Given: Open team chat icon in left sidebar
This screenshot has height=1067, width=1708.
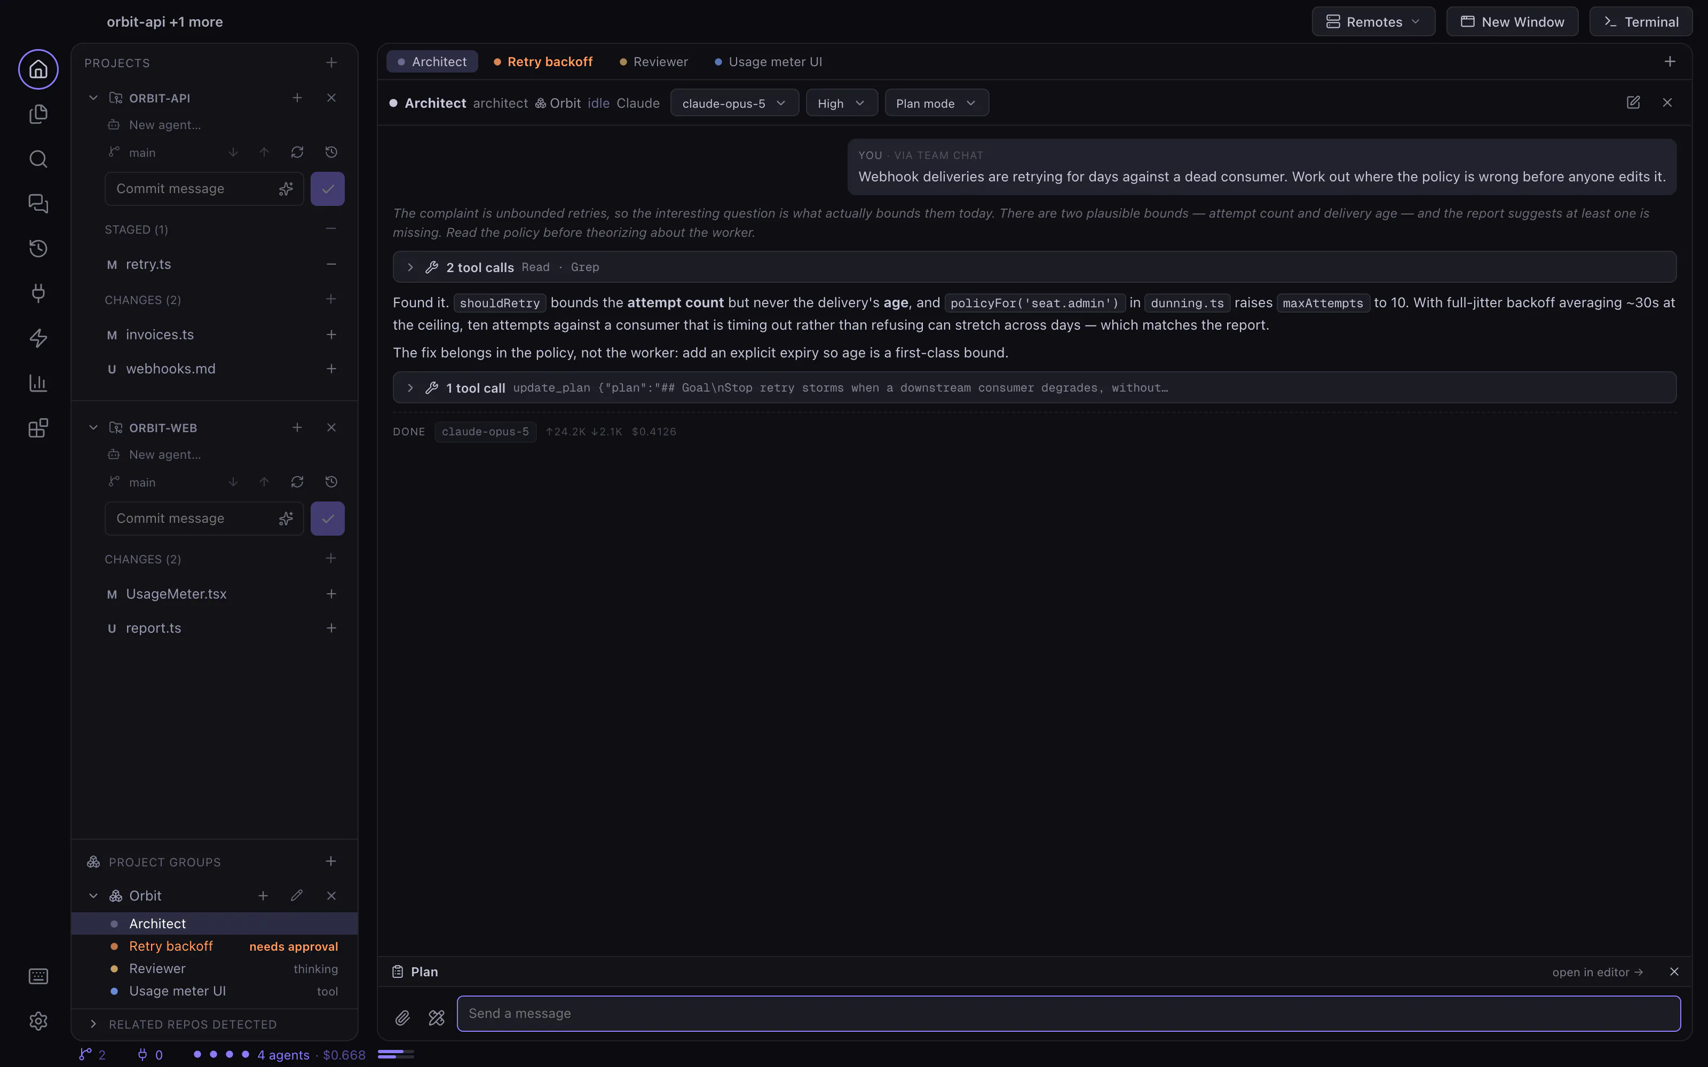Looking at the screenshot, I should pos(38,204).
